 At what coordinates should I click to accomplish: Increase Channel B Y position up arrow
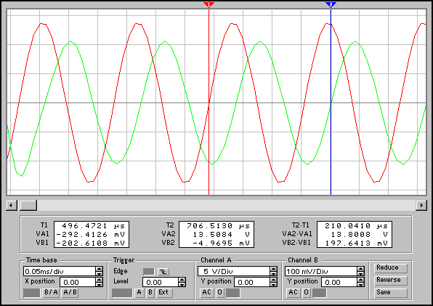pos(360,280)
